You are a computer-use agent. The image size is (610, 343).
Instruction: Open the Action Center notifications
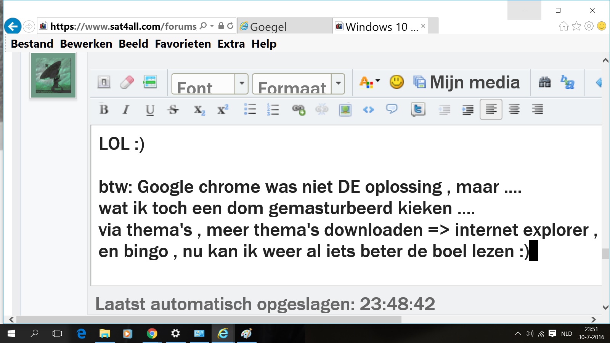[x=552, y=334]
